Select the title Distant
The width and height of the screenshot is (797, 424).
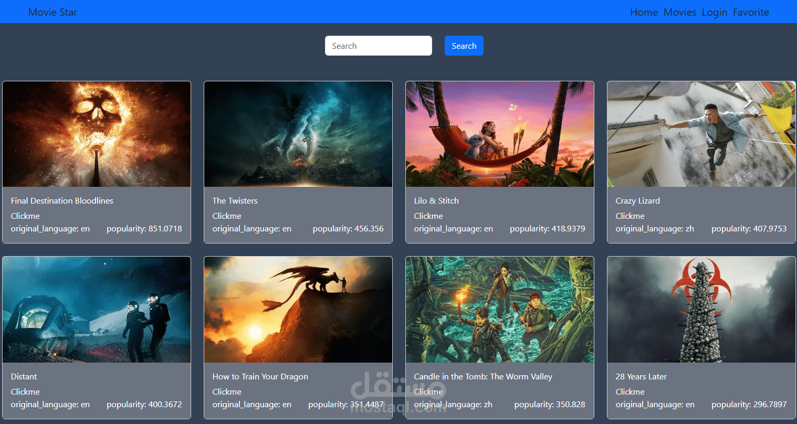[24, 376]
